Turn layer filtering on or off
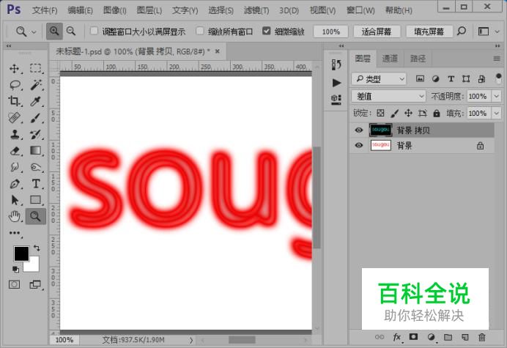507x348 pixels. [498, 78]
